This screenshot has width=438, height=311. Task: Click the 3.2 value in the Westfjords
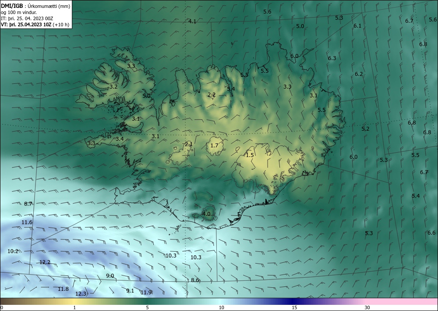113,87
